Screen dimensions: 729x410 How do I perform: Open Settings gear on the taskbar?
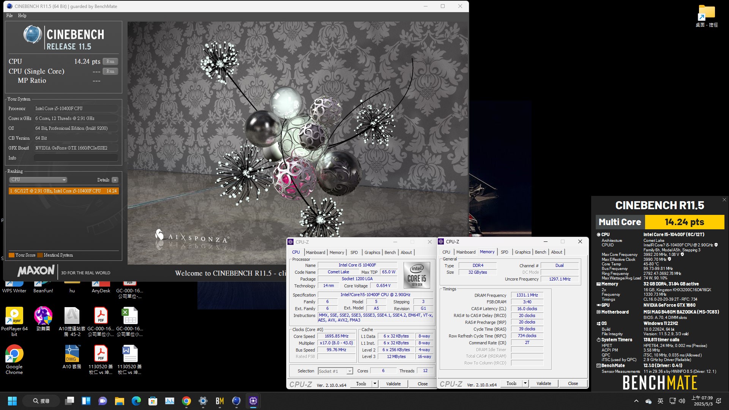point(203,401)
